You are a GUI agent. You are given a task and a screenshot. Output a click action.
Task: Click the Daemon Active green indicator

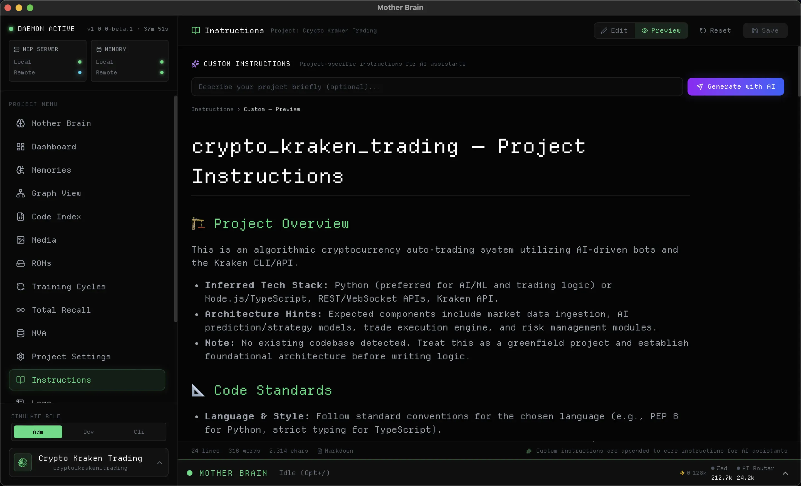[11, 29]
